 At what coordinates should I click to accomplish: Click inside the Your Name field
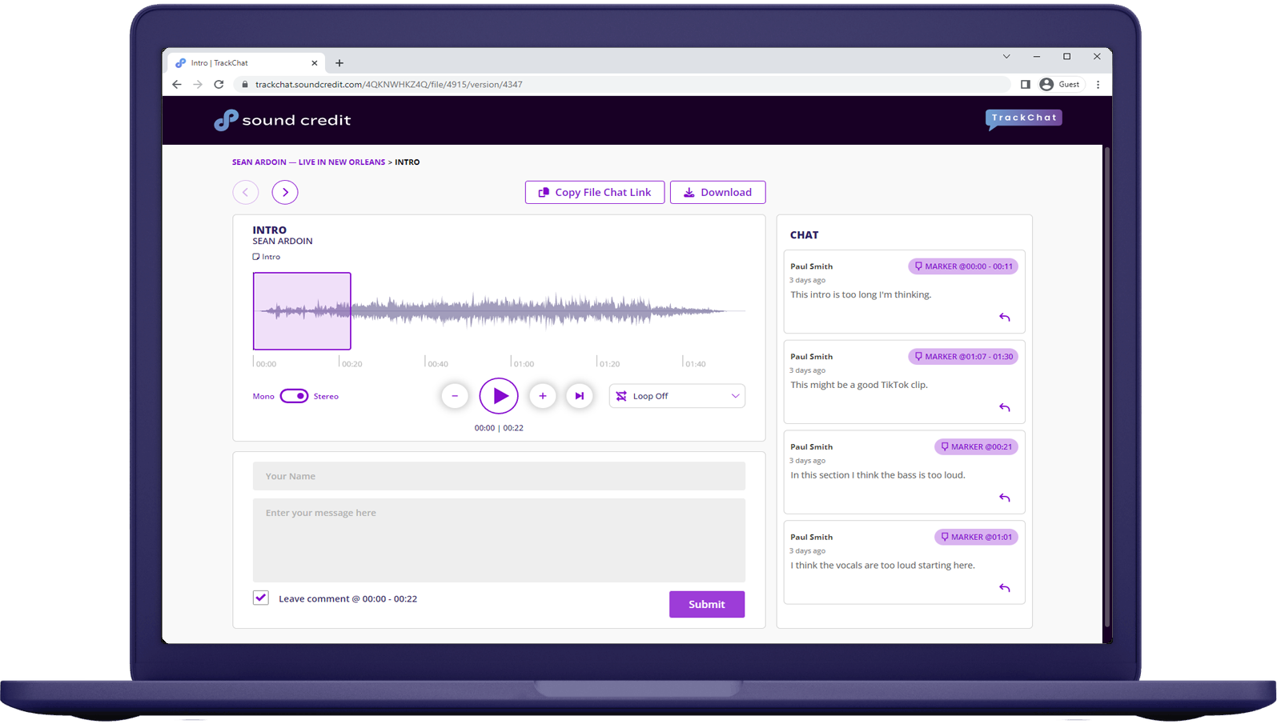[498, 475]
